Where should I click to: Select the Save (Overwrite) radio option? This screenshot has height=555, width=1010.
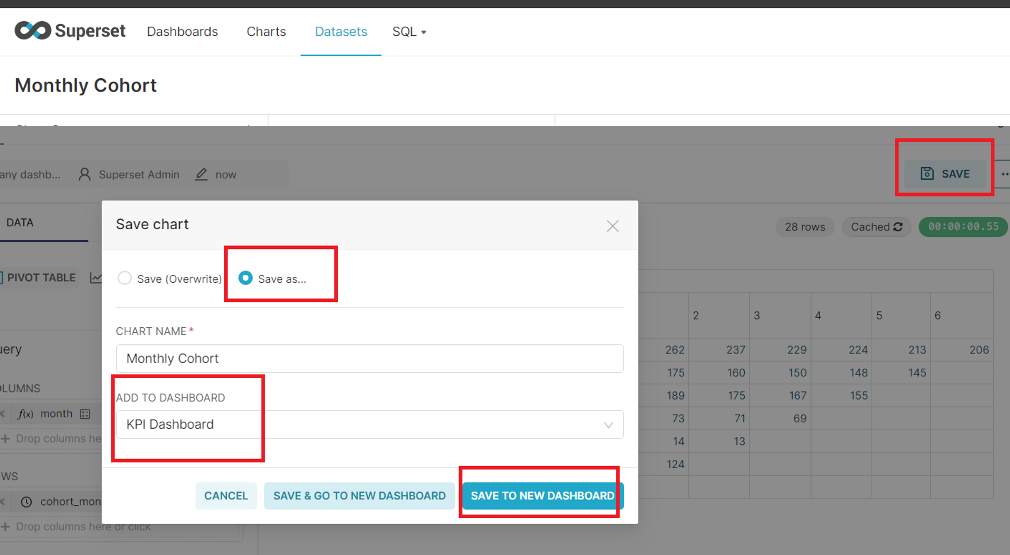click(125, 278)
